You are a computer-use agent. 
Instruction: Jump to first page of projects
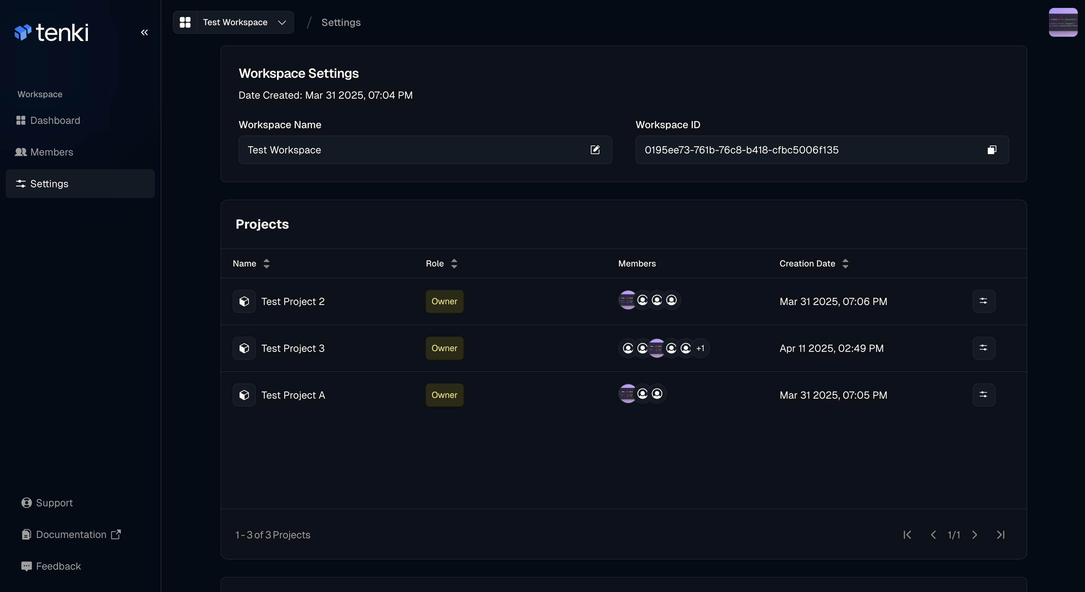coord(907,534)
